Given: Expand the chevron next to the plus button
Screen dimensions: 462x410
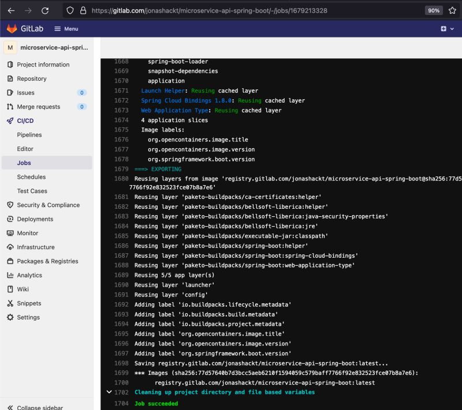Looking at the screenshot, I should coord(451,28).
